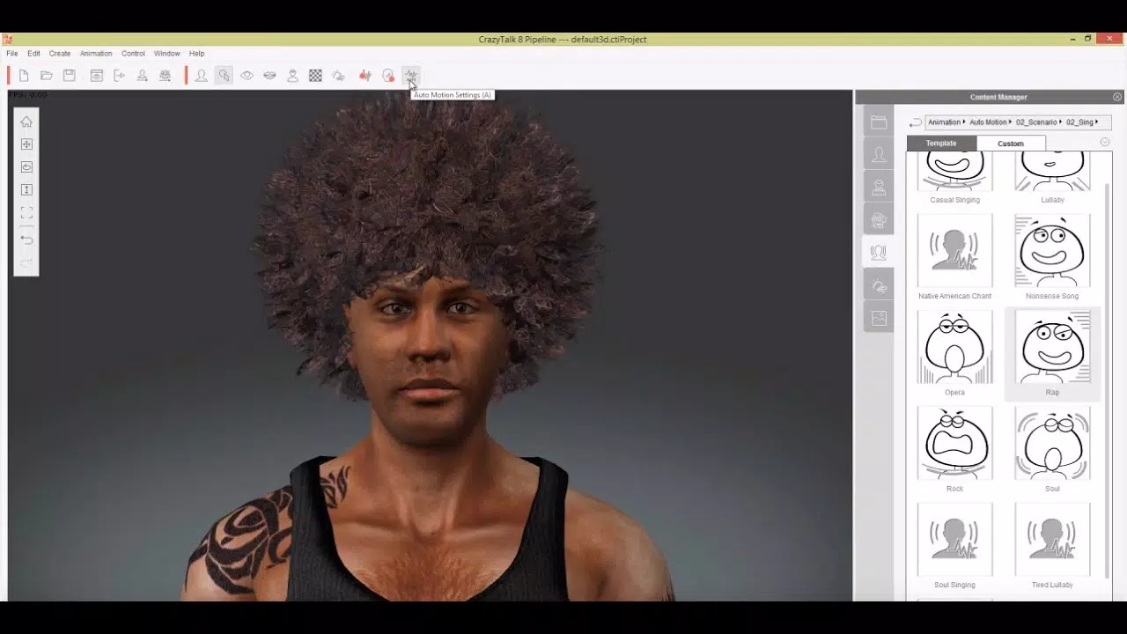Reset the view with the Home icon

coord(26,122)
